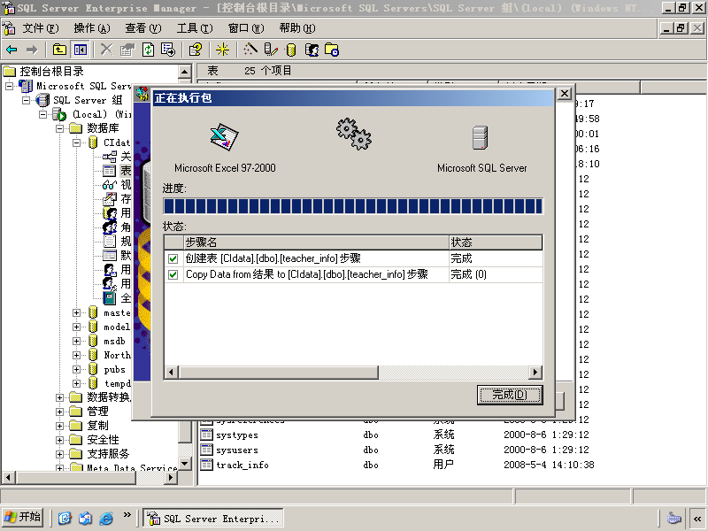This screenshot has height=531, width=708.
Task: Click the Refresh toolbar icon
Action: click(x=148, y=50)
